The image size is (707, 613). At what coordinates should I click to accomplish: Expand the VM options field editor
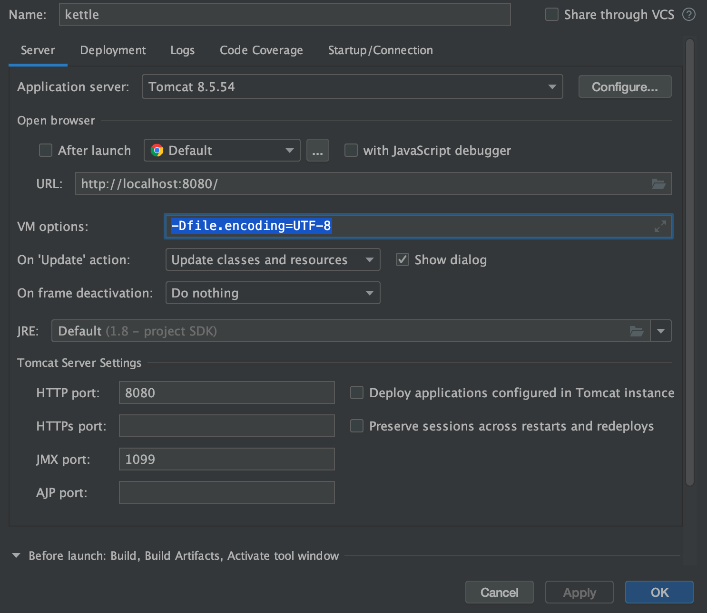[x=660, y=226]
